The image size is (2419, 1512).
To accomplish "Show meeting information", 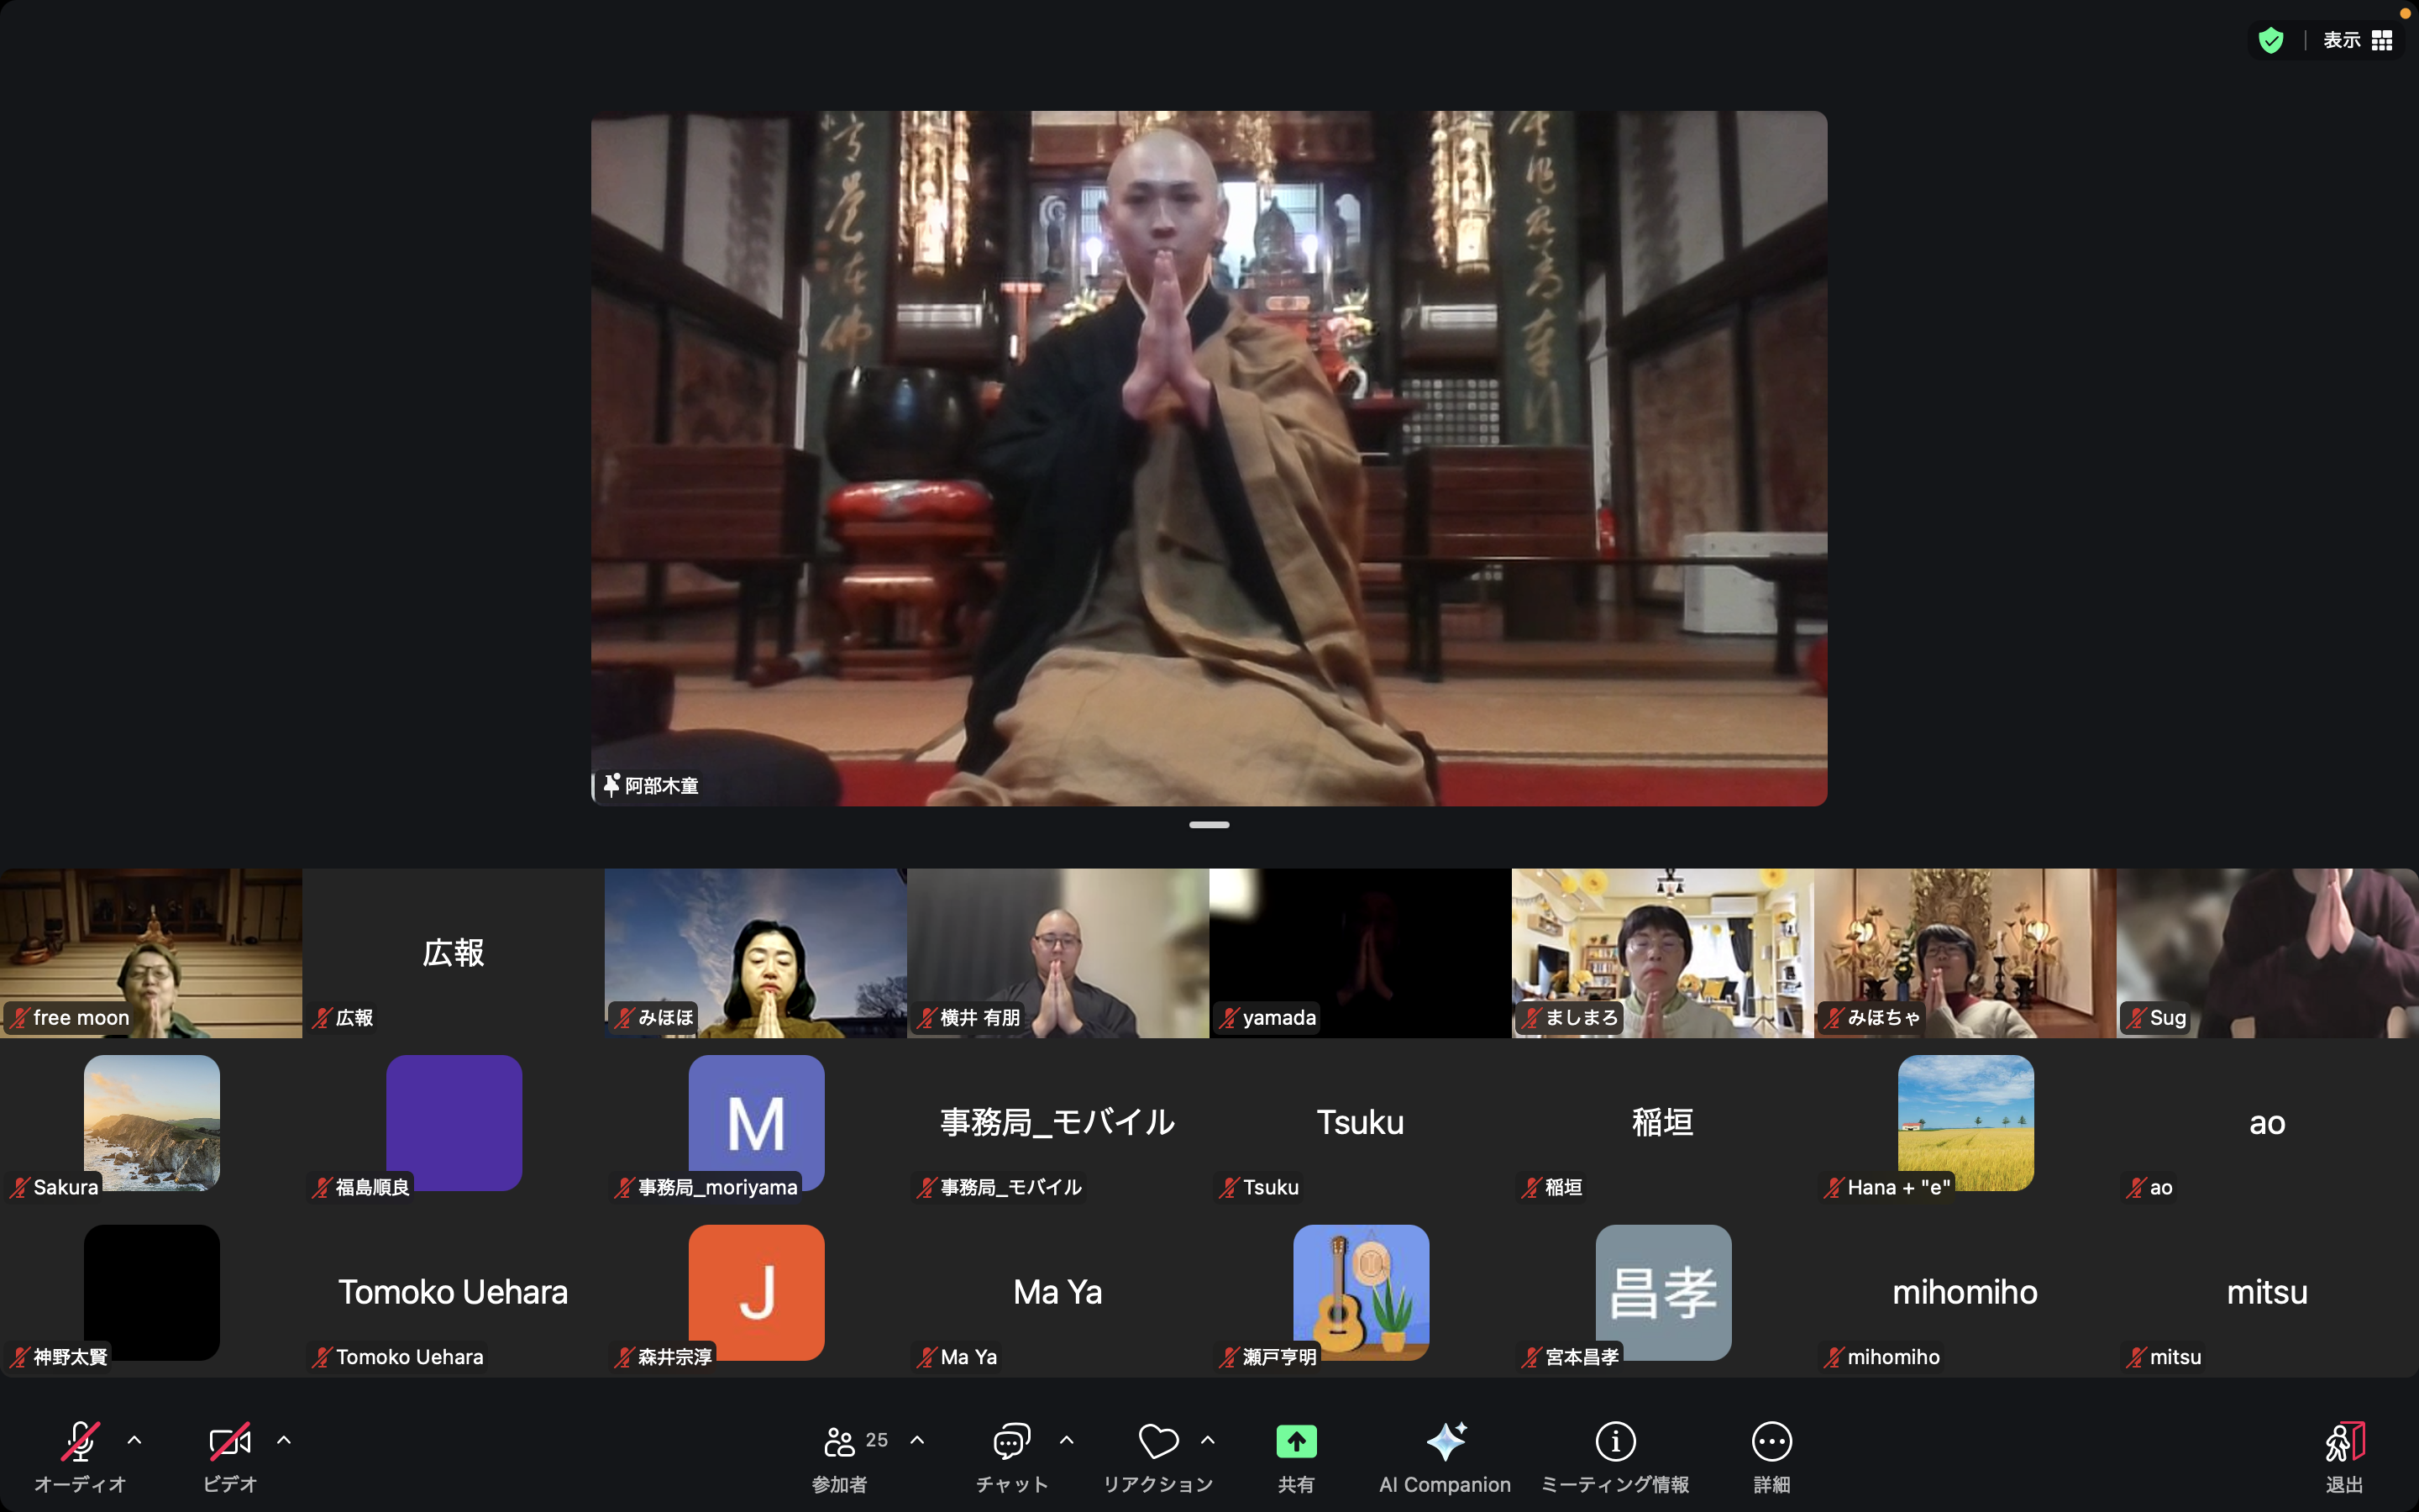I will pos(1615,1441).
